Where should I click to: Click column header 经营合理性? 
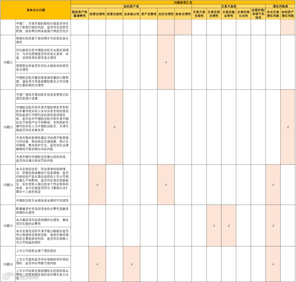tap(97, 14)
